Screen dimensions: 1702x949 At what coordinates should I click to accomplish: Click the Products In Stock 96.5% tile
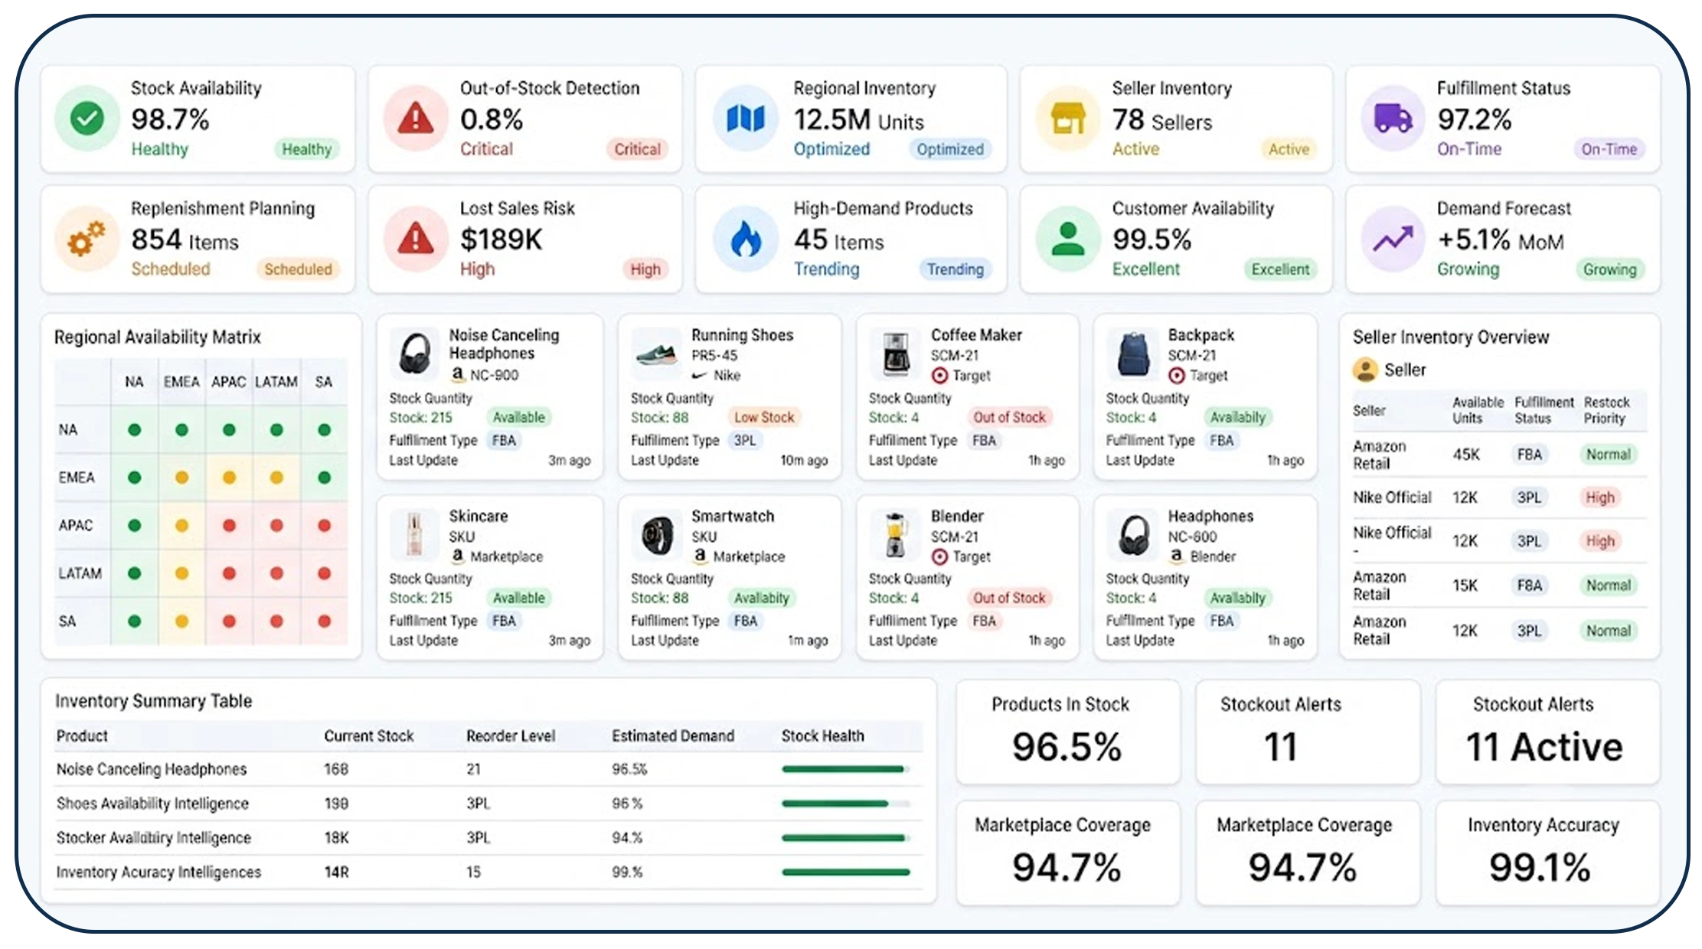tap(1067, 732)
